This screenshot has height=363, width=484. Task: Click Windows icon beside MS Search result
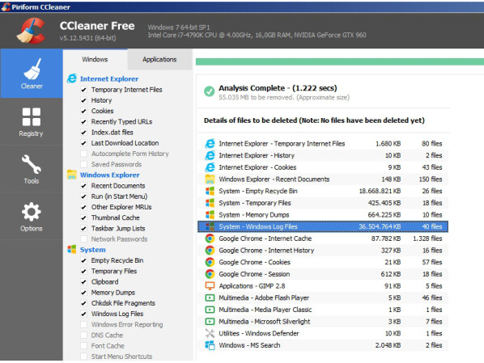(x=210, y=345)
